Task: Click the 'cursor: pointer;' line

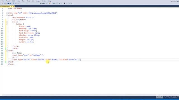Action: 27,42
